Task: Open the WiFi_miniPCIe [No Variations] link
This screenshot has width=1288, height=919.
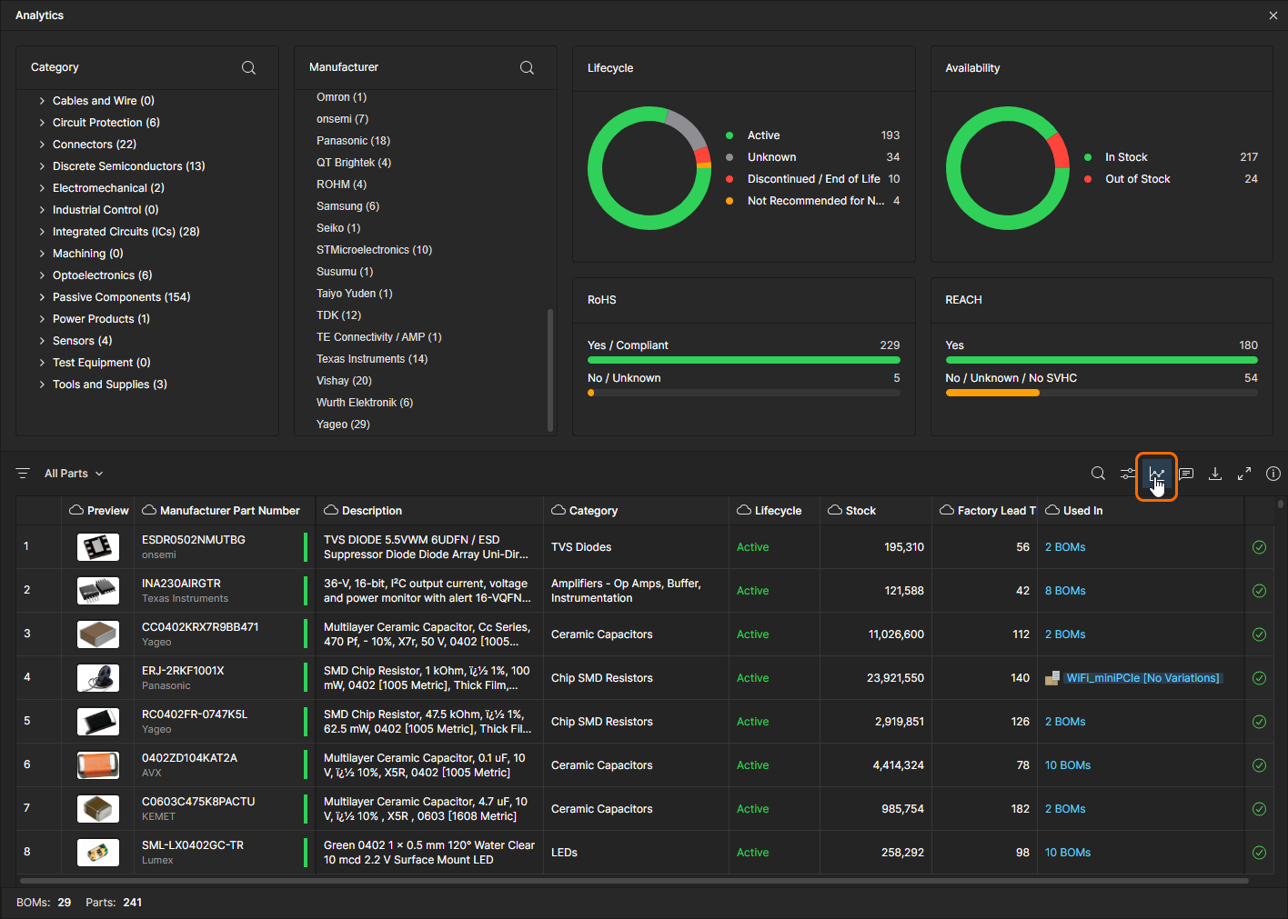Action: (1142, 678)
